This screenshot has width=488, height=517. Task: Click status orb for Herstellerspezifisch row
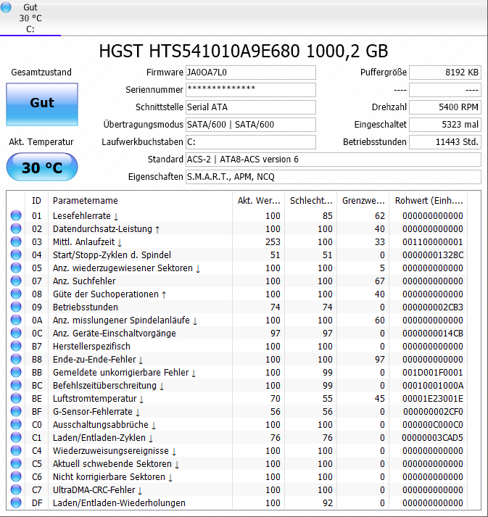click(16, 346)
